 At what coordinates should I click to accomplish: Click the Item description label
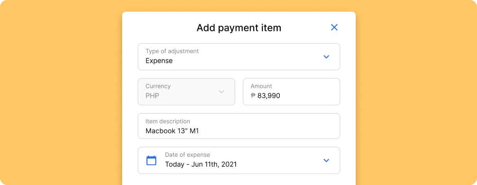click(168, 121)
